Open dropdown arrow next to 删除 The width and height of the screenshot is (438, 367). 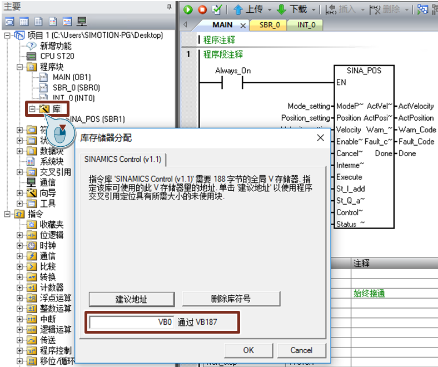tap(407, 10)
